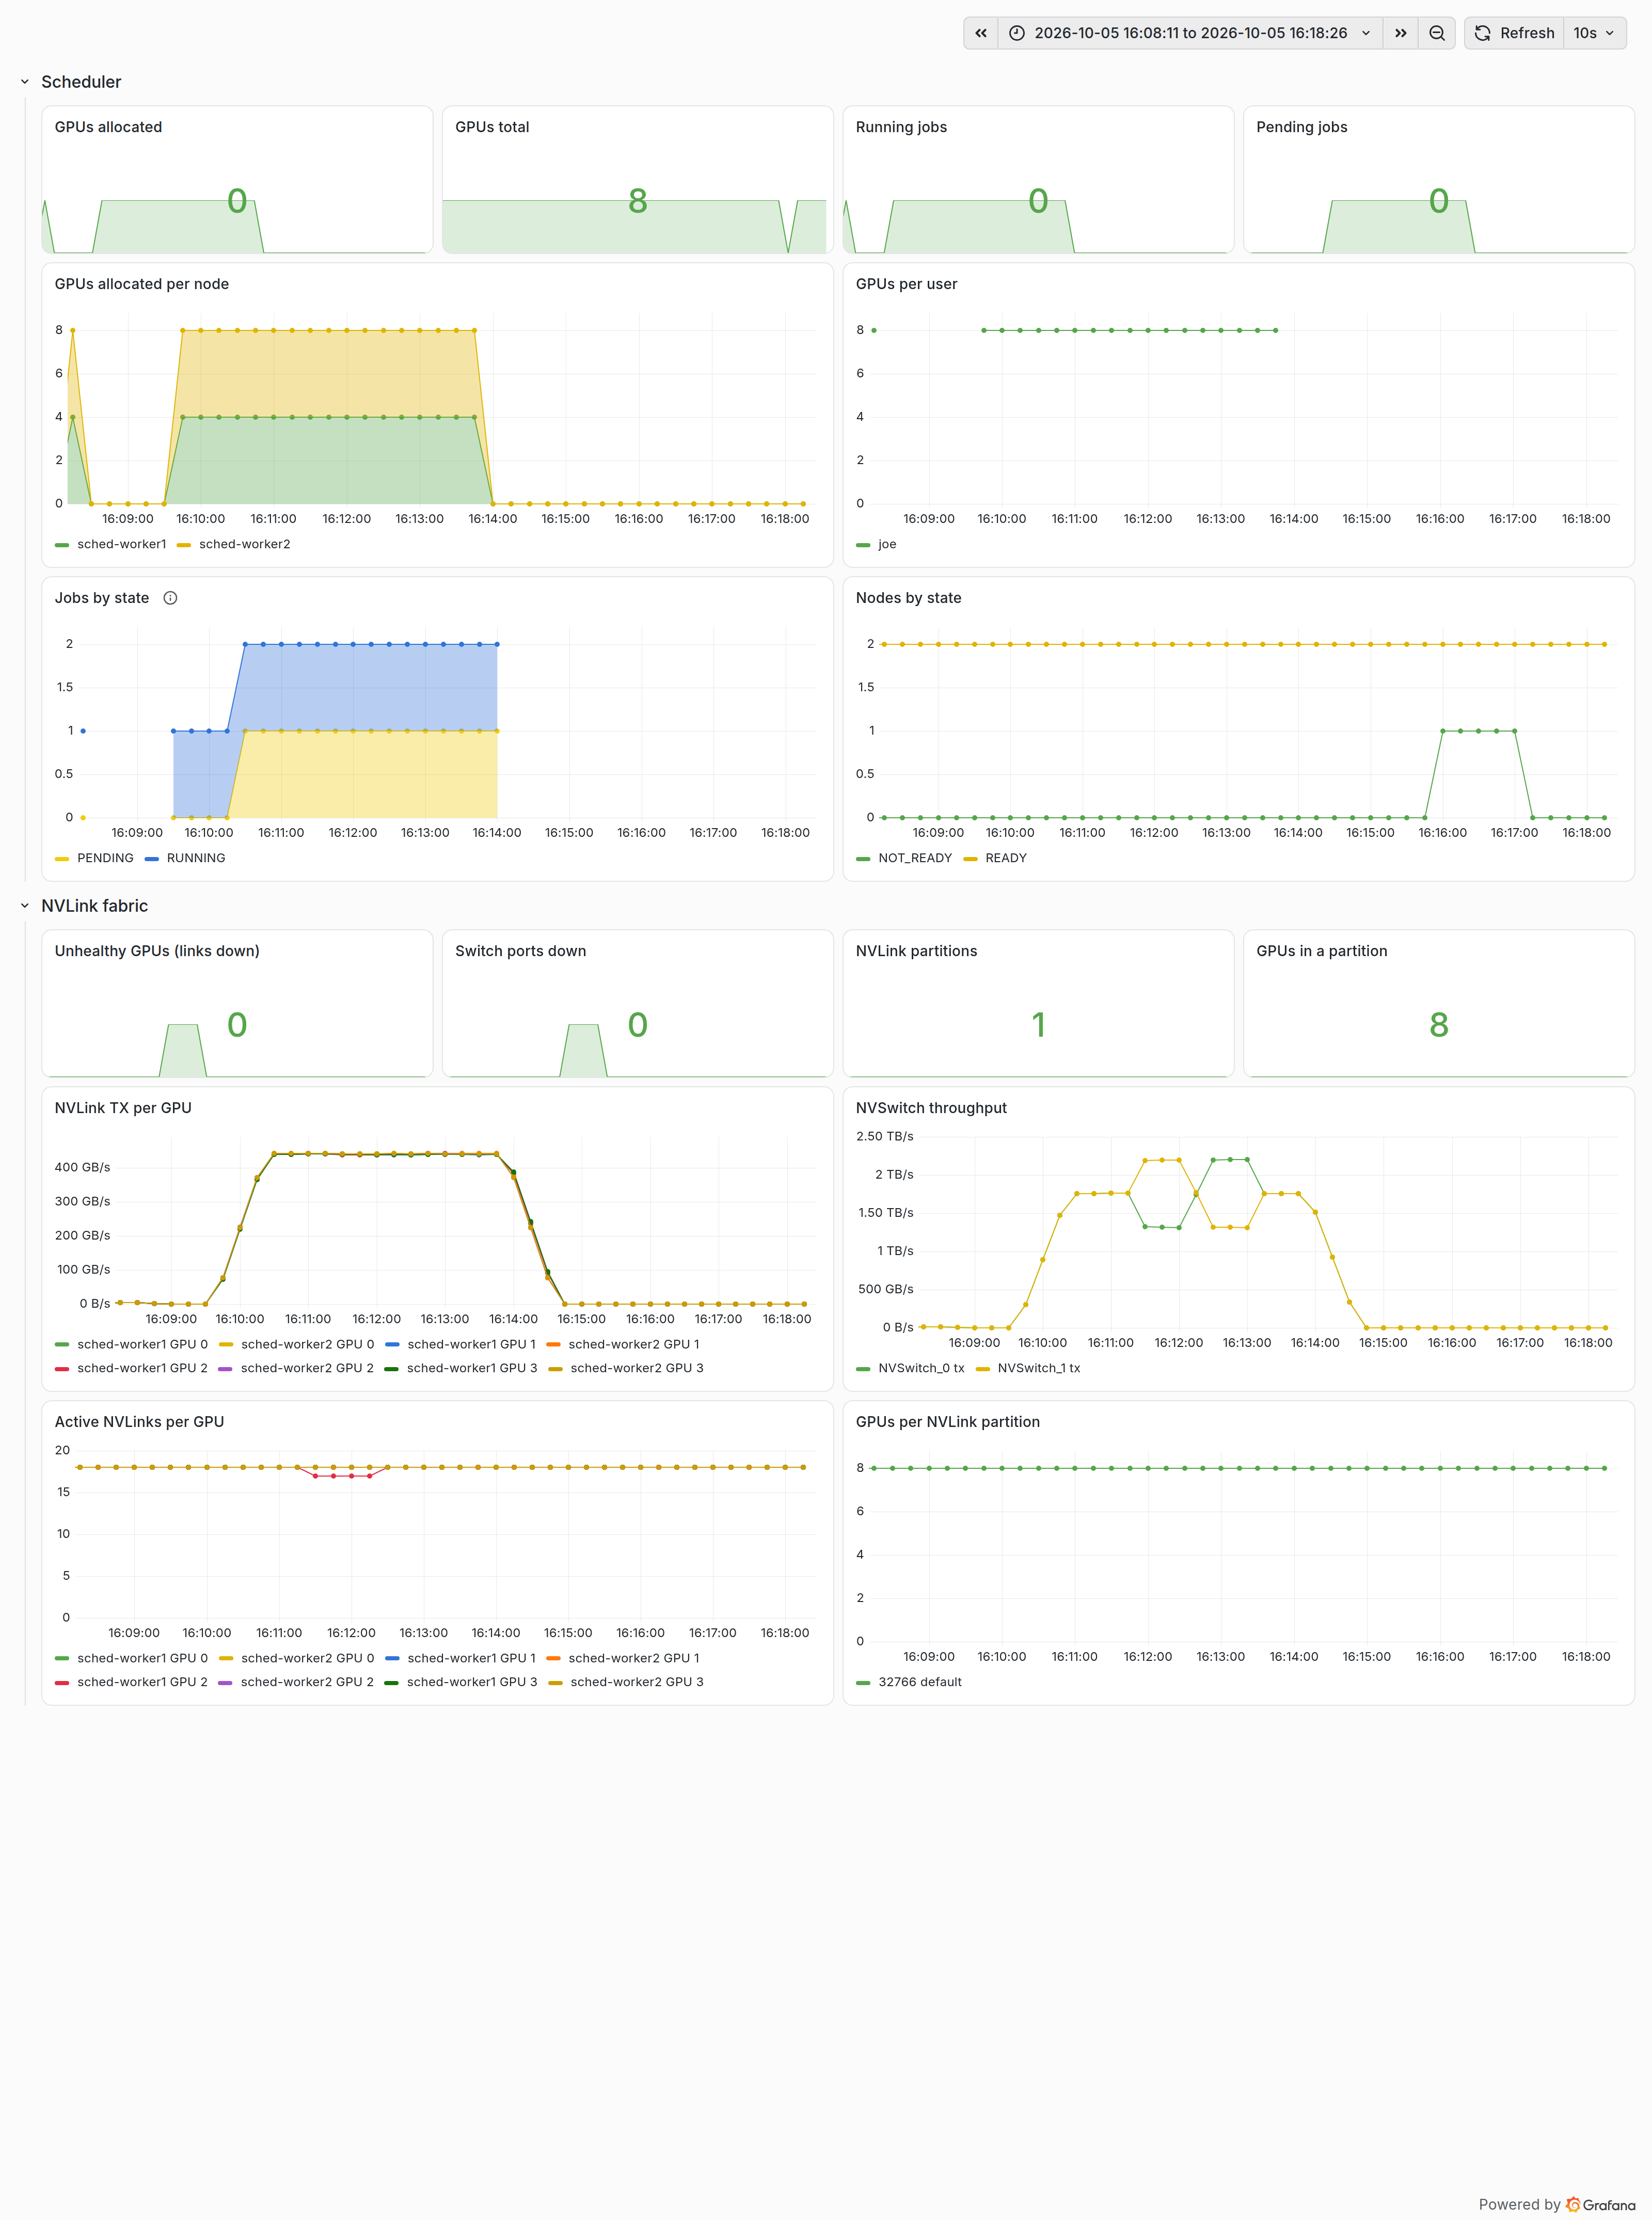Show info tooltip icon for Jobs by state

[x=170, y=598]
